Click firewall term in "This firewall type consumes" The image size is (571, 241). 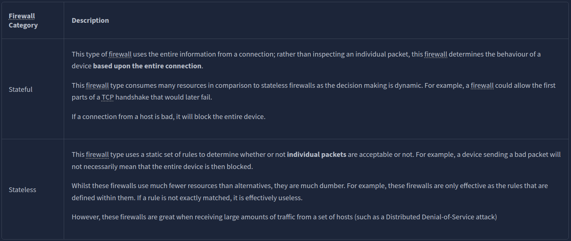97,86
